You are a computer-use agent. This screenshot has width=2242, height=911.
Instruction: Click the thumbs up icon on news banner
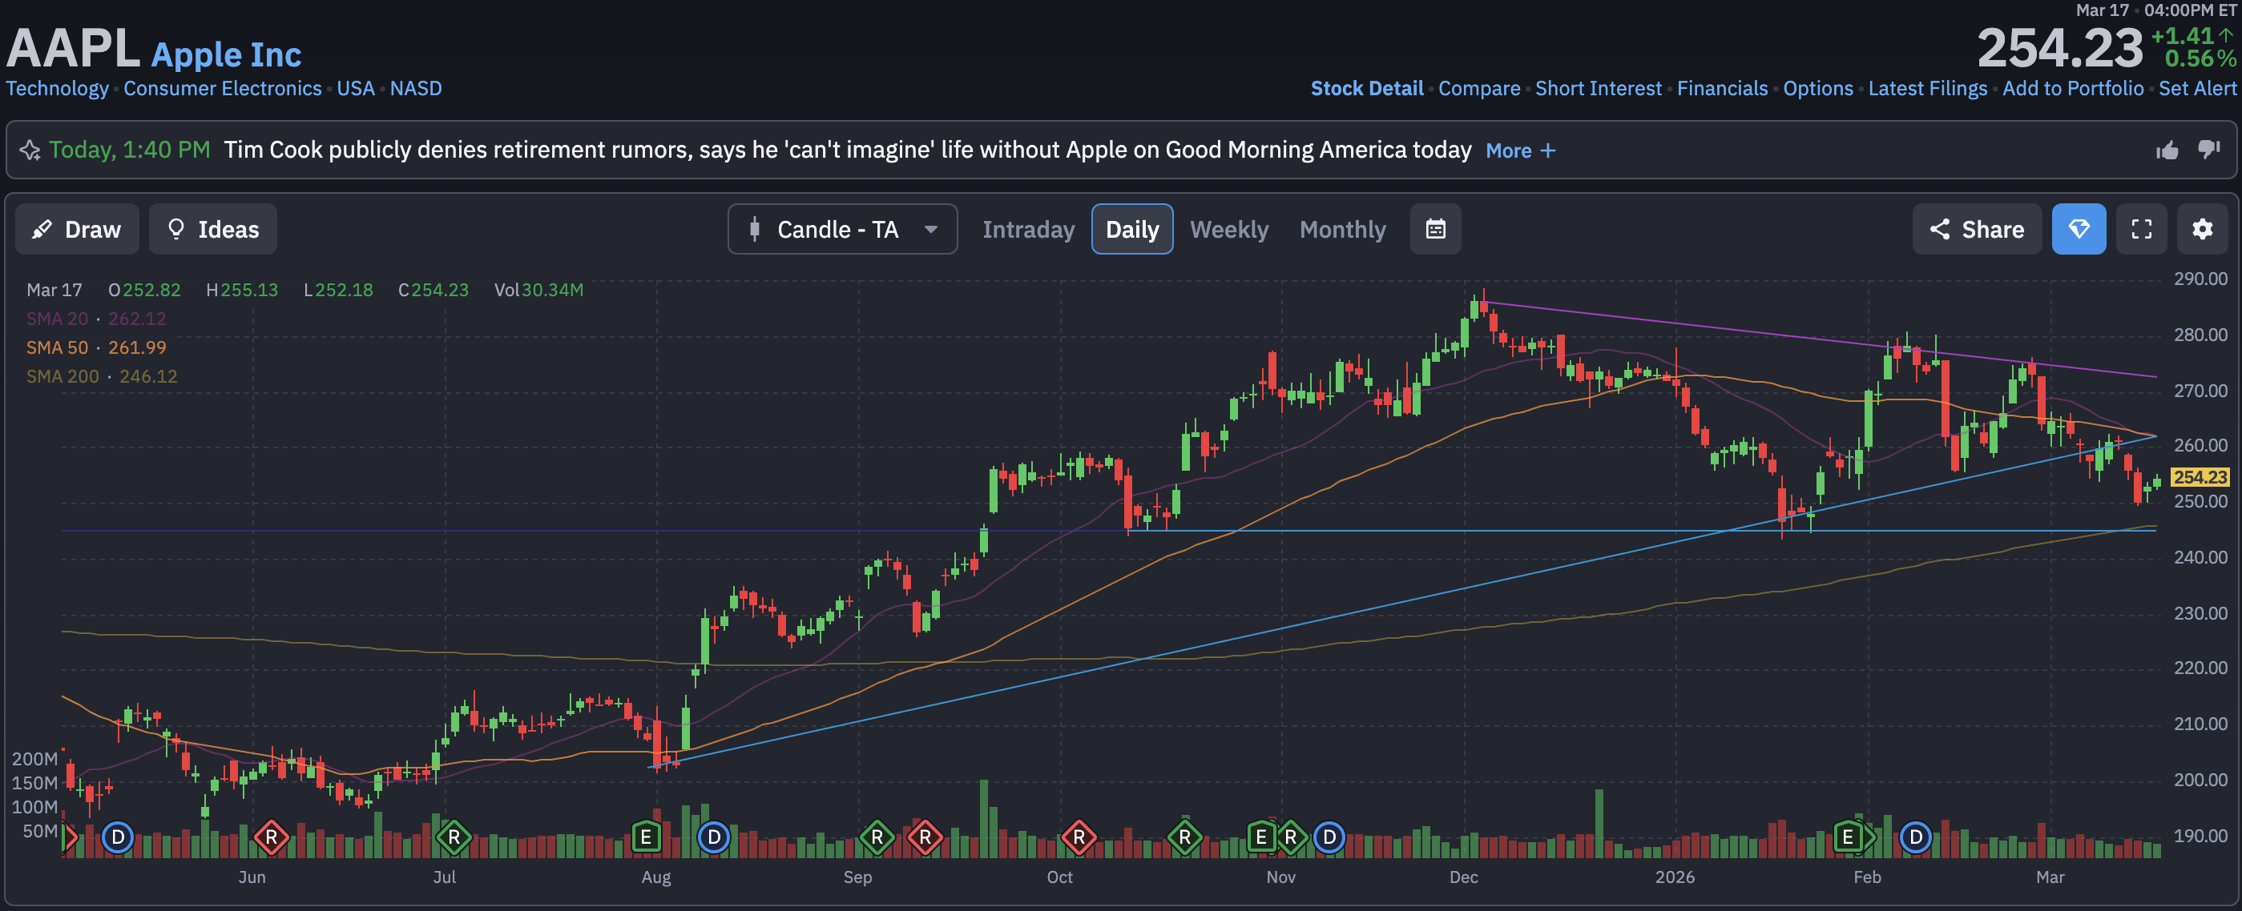[x=2167, y=150]
